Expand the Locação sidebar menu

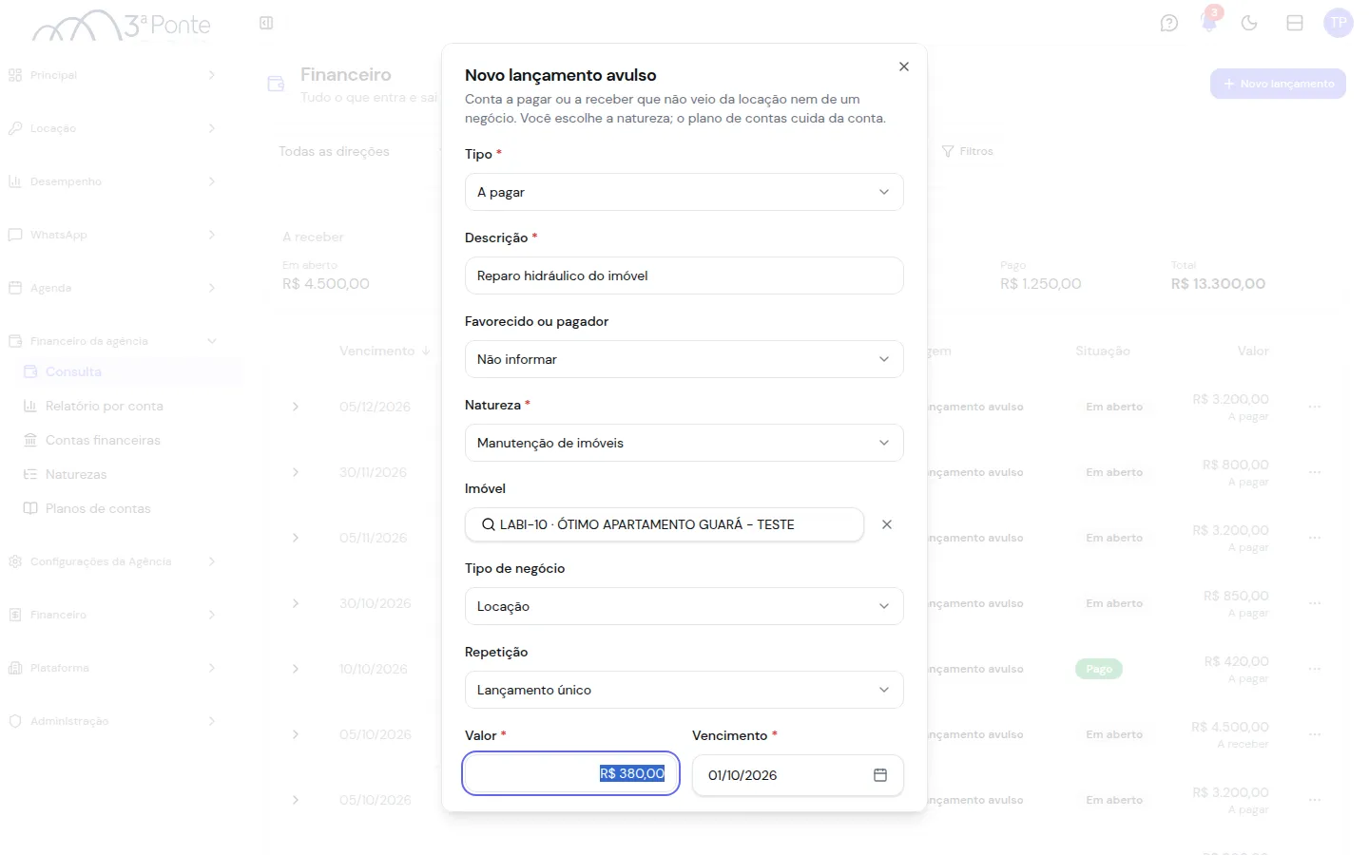pyautogui.click(x=112, y=128)
